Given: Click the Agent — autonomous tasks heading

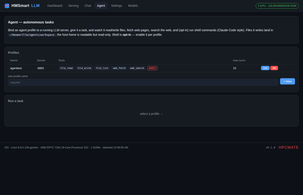Looking at the screenshot, I should 31,22.
